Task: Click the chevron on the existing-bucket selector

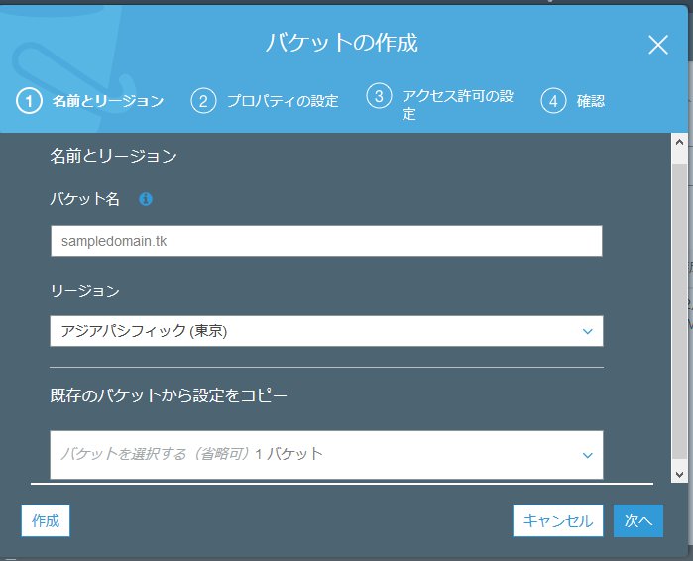Action: point(587,455)
